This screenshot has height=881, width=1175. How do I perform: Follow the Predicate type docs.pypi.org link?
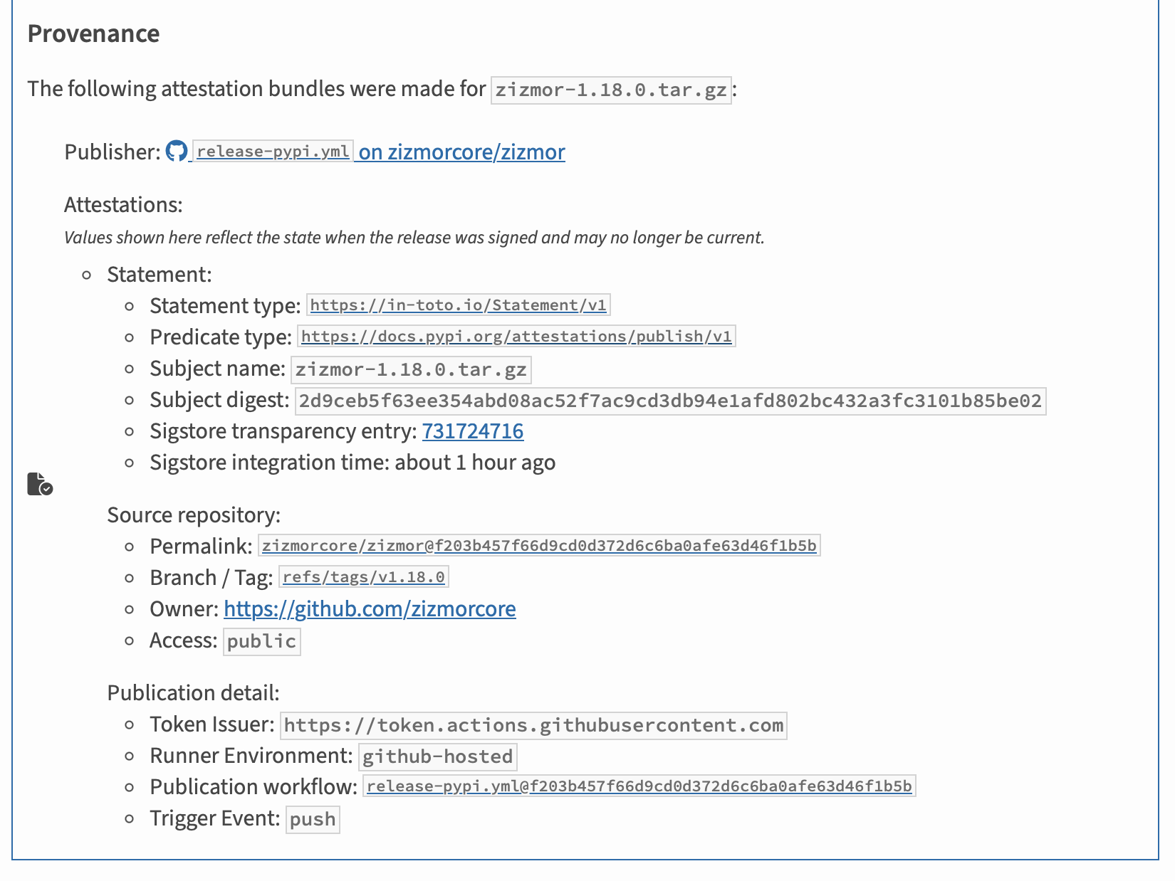(516, 337)
